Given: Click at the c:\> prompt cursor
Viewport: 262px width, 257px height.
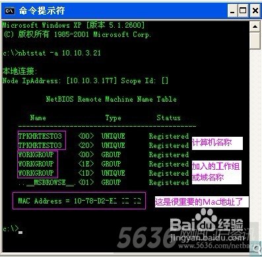Looking at the screenshot, I should pos(20,232).
